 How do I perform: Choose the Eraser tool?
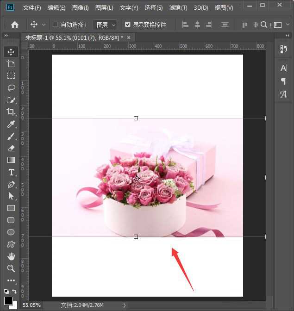click(x=11, y=148)
